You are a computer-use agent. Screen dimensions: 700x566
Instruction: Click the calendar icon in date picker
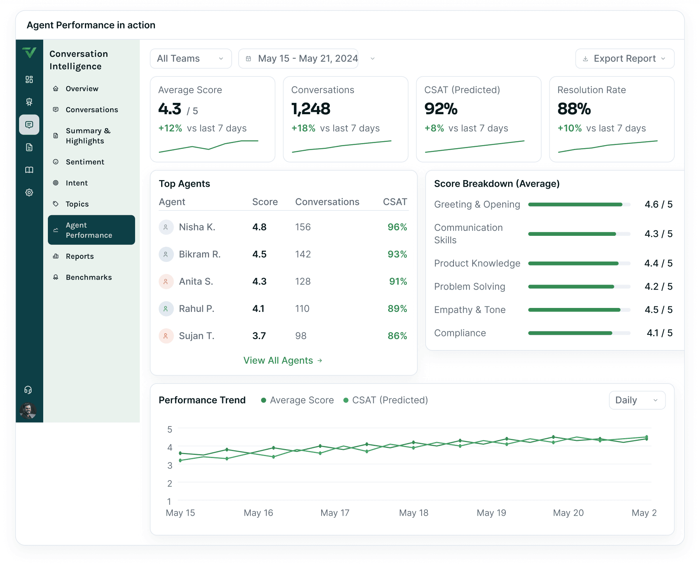click(248, 58)
